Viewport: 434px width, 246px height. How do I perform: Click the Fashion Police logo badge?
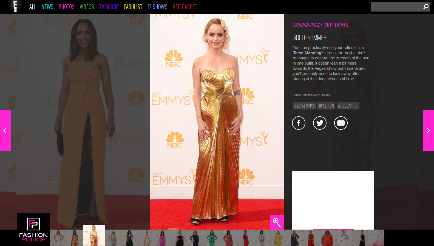33,230
